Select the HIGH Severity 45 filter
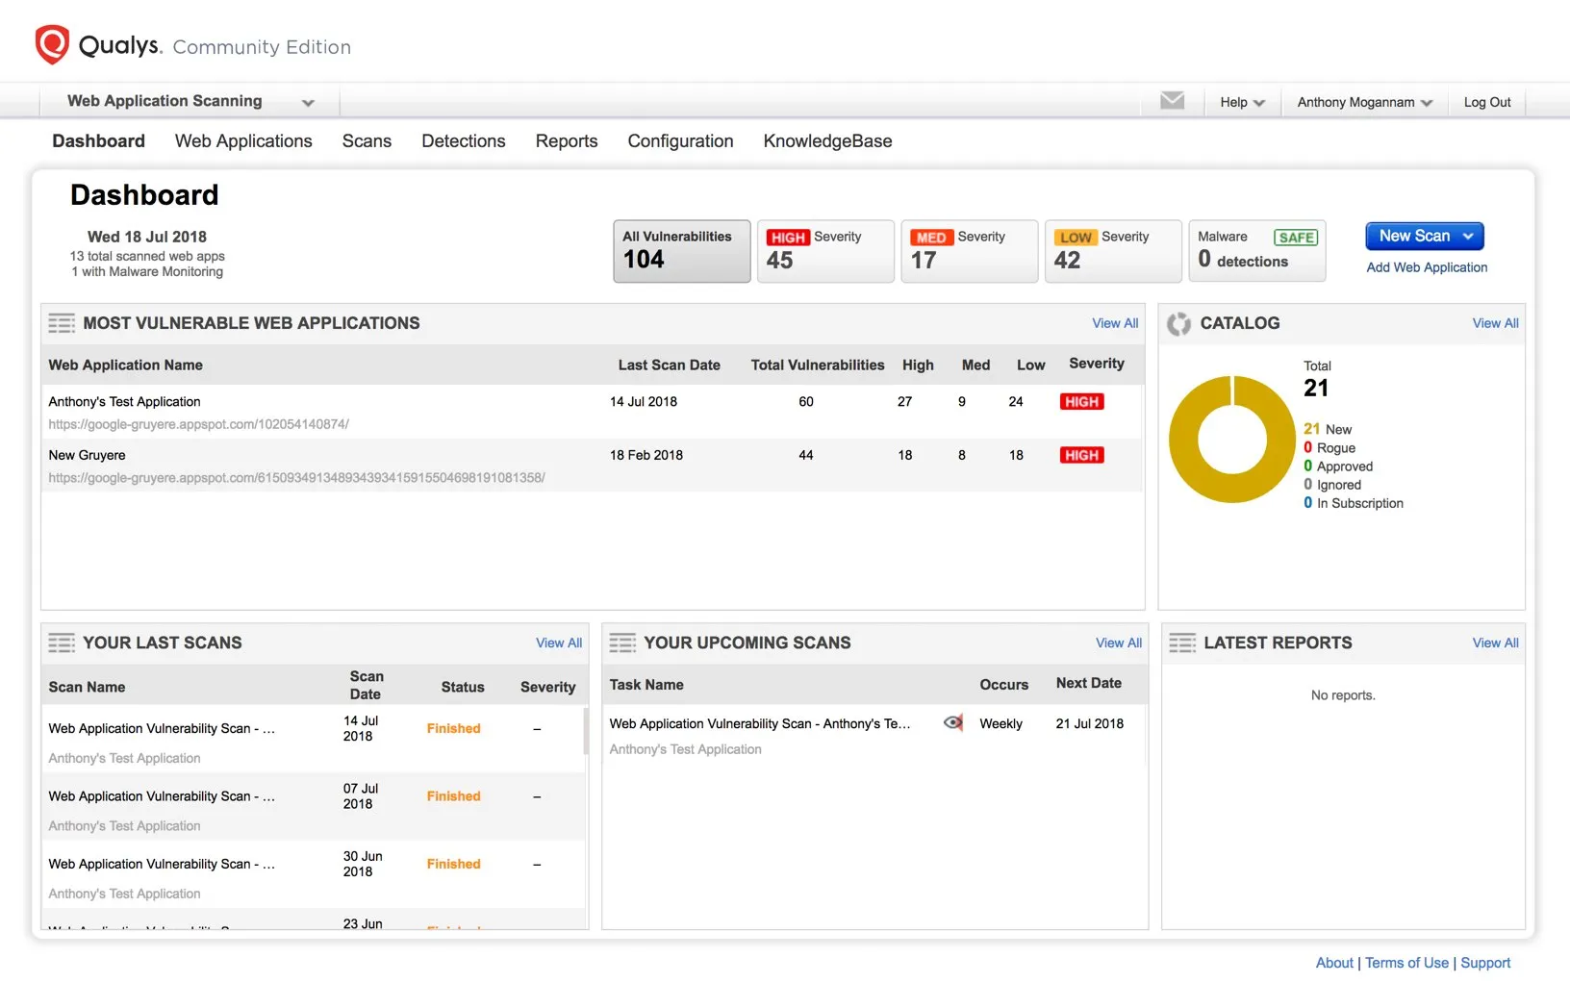Image resolution: width=1570 pixels, height=983 pixels. coord(824,251)
